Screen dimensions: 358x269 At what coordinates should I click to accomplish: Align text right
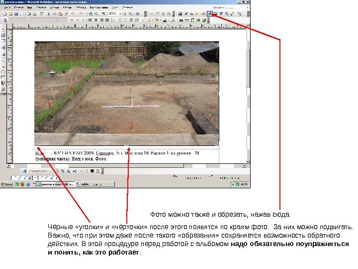pyautogui.click(x=101, y=20)
